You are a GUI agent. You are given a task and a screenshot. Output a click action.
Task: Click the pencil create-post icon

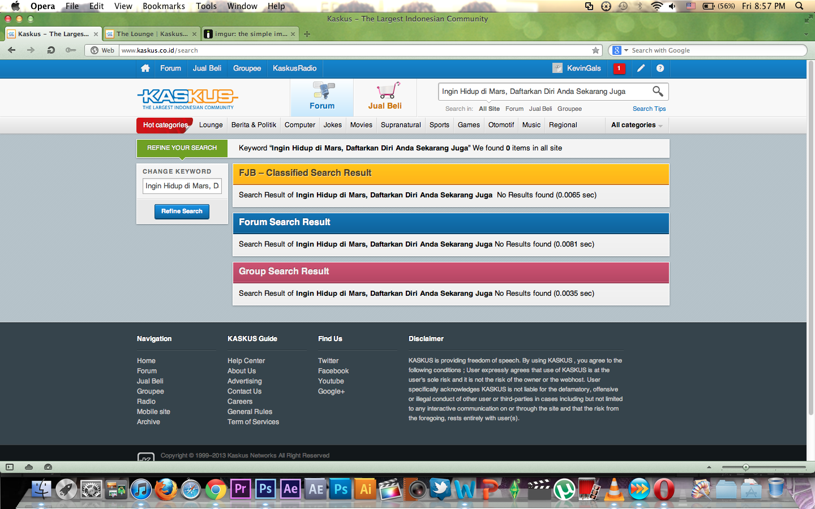tap(641, 68)
